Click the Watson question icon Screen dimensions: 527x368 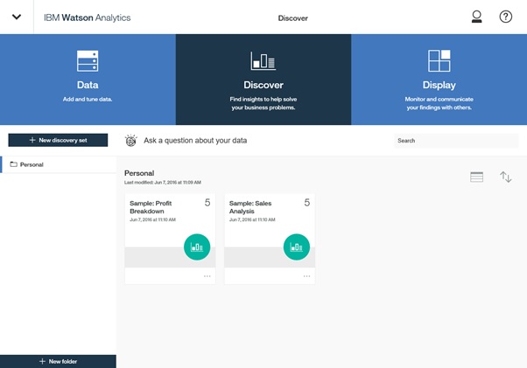(131, 140)
